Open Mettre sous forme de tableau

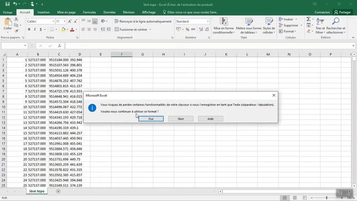(x=249, y=26)
